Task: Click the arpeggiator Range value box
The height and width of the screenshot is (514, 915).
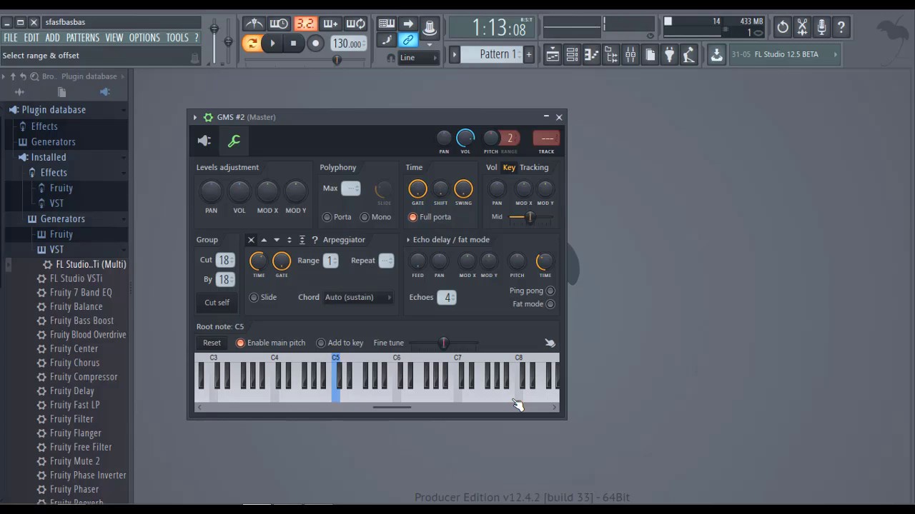Action: 330,261
